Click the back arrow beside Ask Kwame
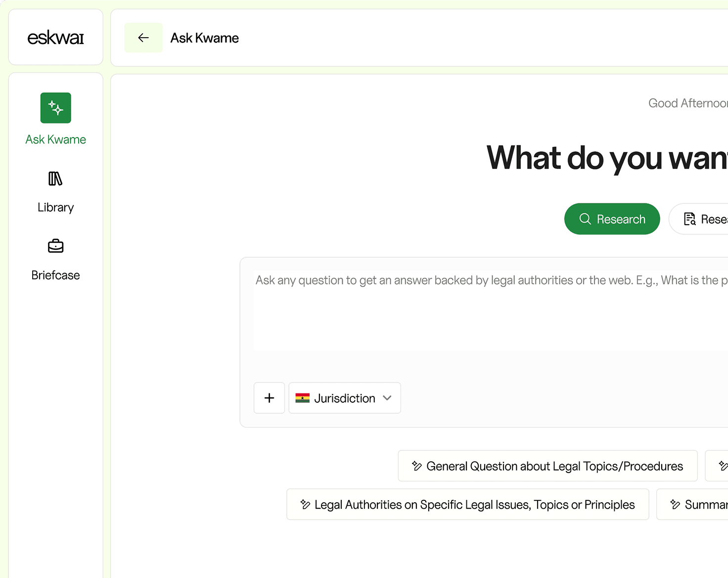The height and width of the screenshot is (578, 728). click(x=143, y=37)
